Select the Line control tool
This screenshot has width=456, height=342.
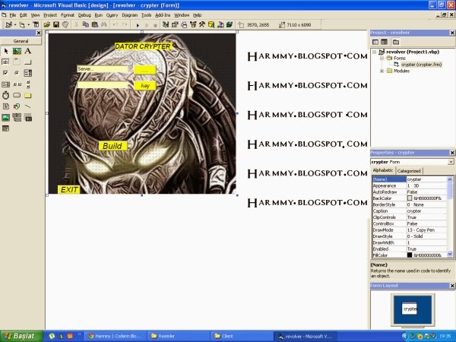[28, 106]
